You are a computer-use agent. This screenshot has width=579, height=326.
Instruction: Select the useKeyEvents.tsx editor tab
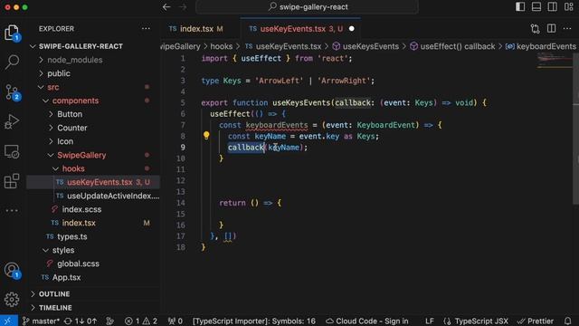tap(301, 29)
